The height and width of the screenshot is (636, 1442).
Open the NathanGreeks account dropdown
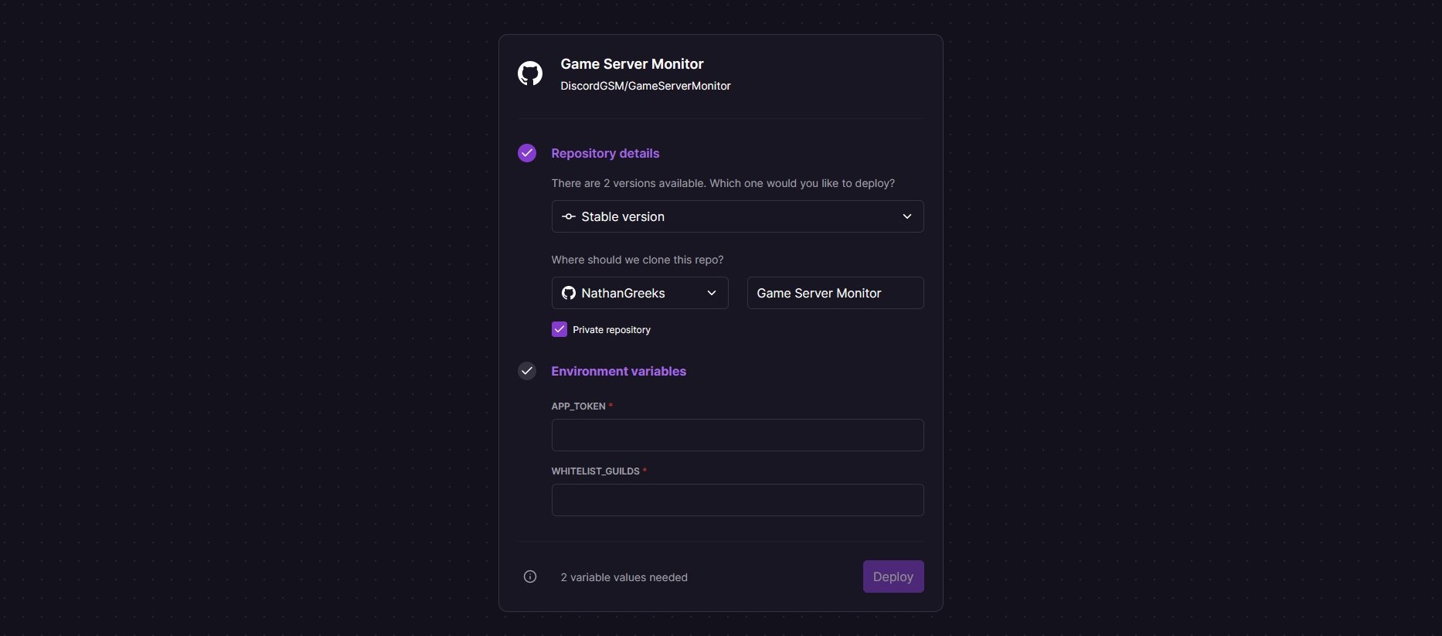[x=639, y=293]
